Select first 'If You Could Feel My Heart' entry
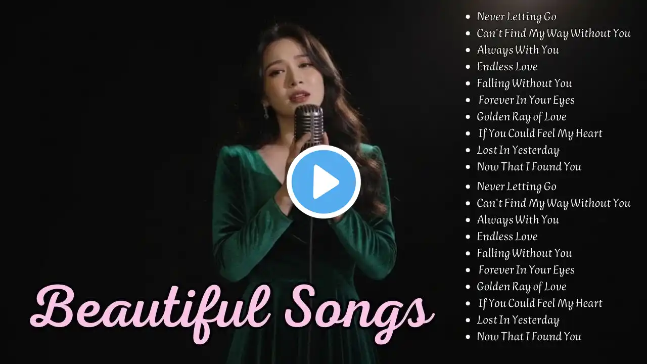This screenshot has width=647, height=364. (x=540, y=133)
